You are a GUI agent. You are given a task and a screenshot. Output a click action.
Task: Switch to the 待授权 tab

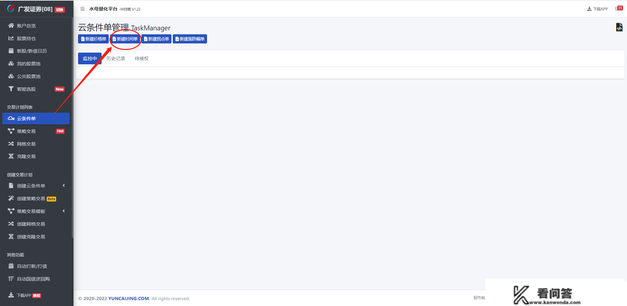[142, 58]
